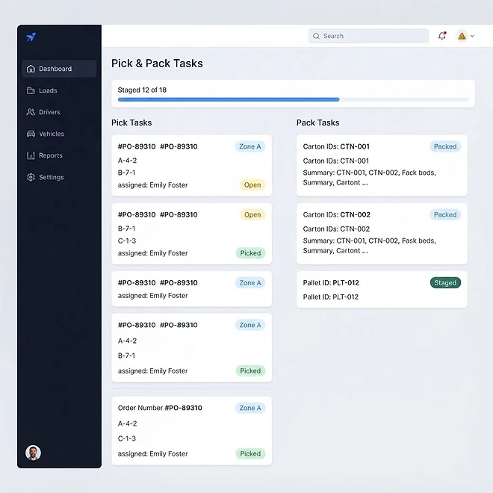Click Zone A badge on Order Number card

(x=250, y=408)
